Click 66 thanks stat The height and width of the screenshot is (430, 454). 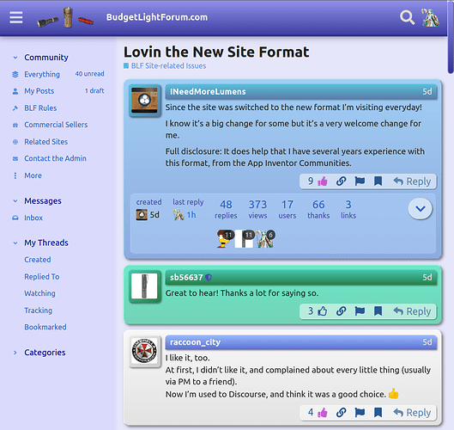[318, 210]
